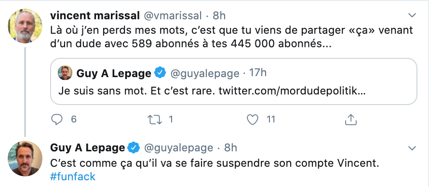429x187 pixels.
Task: Click @guyalepage handle in quoted tweet
Action: coord(205,73)
